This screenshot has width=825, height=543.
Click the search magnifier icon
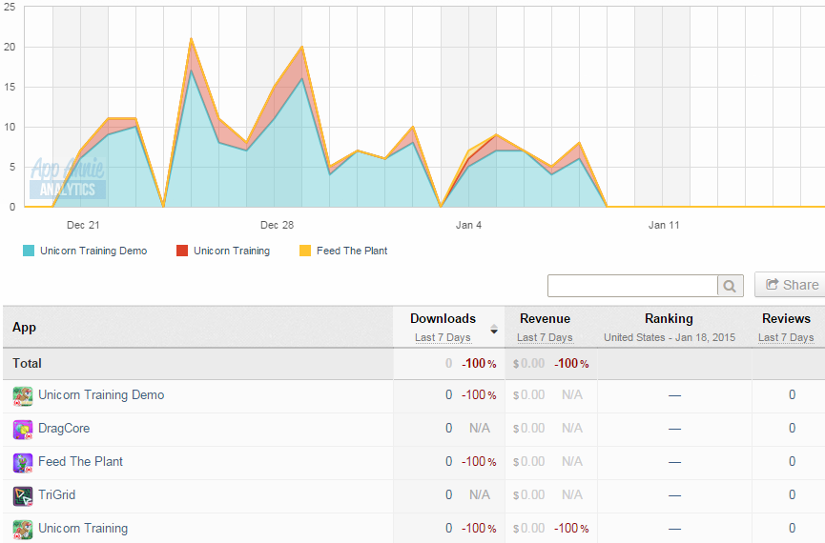[x=730, y=286]
